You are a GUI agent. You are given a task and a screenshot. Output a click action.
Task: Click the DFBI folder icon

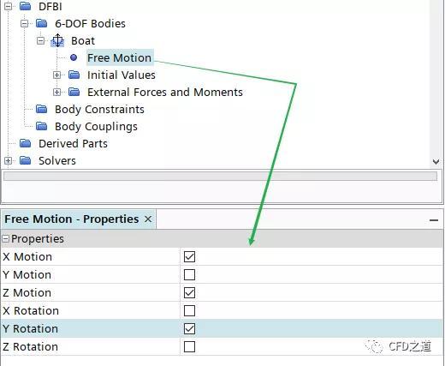[x=26, y=6]
